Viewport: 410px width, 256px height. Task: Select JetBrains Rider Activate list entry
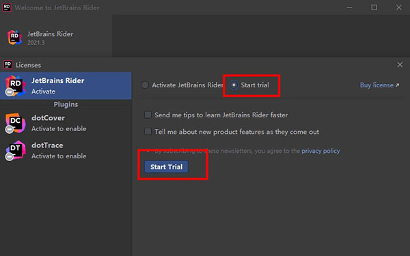click(66, 86)
